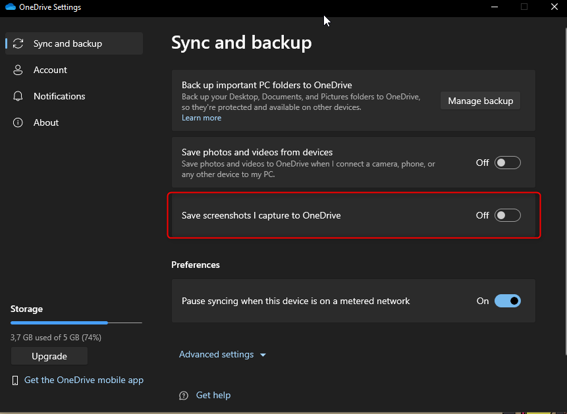Click the About info circle icon
This screenshot has height=414, width=567.
18,122
